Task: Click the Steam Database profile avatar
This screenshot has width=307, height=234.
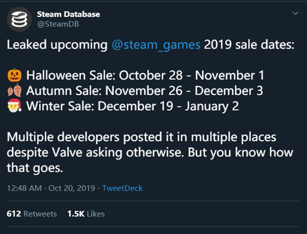Action: click(x=20, y=19)
